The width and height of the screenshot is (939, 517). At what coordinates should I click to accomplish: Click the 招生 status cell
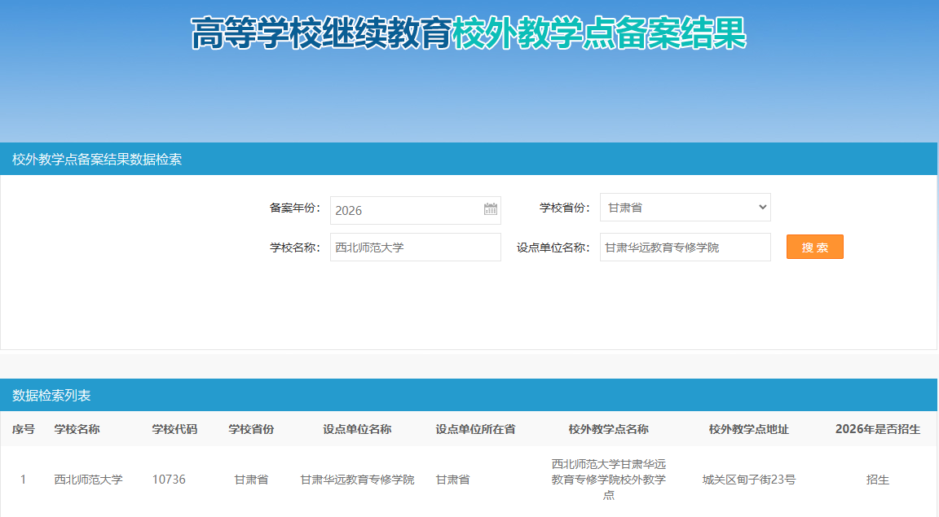pos(877,480)
